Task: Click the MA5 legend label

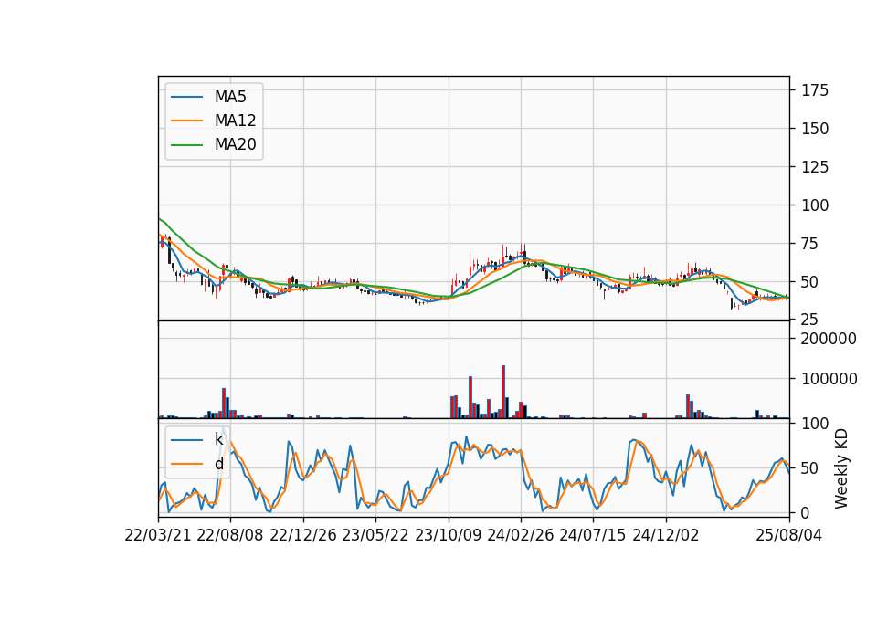Action: pyautogui.click(x=230, y=97)
